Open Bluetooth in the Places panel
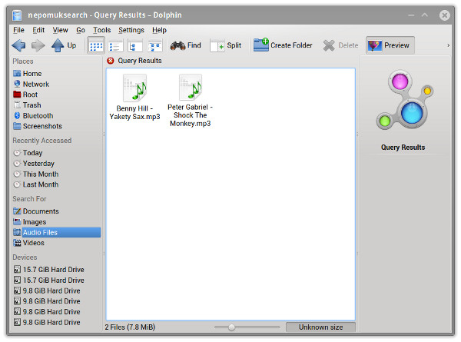Viewport: 461px width, 342px height. (x=38, y=116)
